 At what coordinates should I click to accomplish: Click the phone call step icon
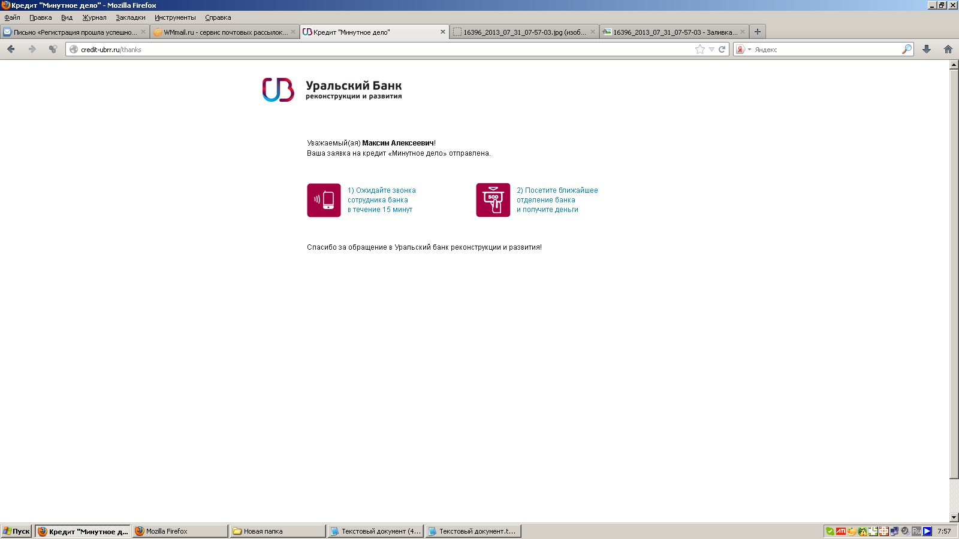[x=324, y=200]
